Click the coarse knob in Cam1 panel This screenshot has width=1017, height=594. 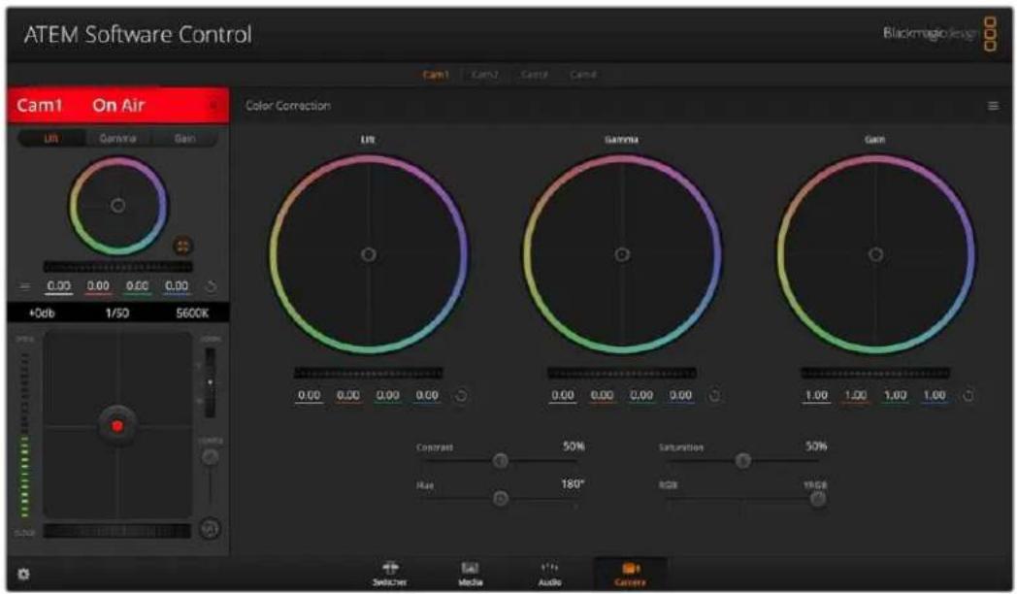tap(210, 457)
